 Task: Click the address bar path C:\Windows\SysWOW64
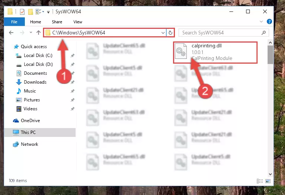point(79,33)
